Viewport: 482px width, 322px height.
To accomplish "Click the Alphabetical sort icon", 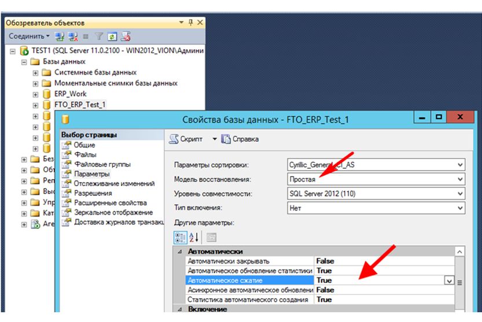I will [x=194, y=237].
